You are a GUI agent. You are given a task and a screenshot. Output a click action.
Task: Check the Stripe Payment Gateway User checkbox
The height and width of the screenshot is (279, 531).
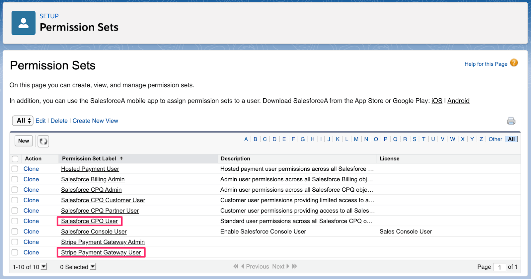click(15, 252)
